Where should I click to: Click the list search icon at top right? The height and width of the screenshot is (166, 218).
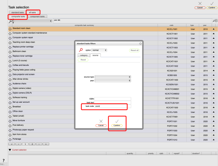click(215, 21)
